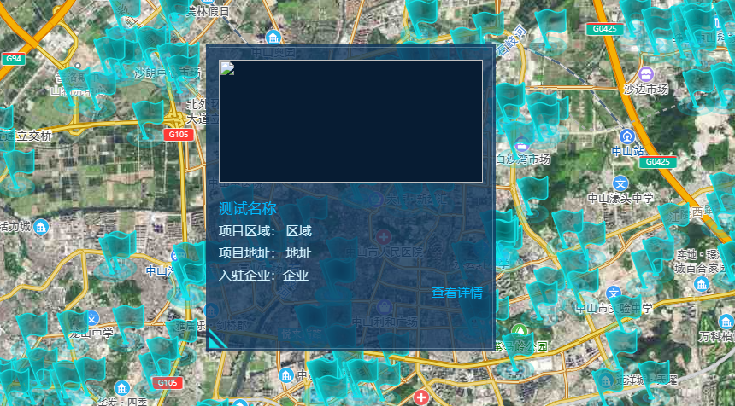Click the 中山市实验中学 map label
This screenshot has width=735, height=406.
[x=614, y=308]
